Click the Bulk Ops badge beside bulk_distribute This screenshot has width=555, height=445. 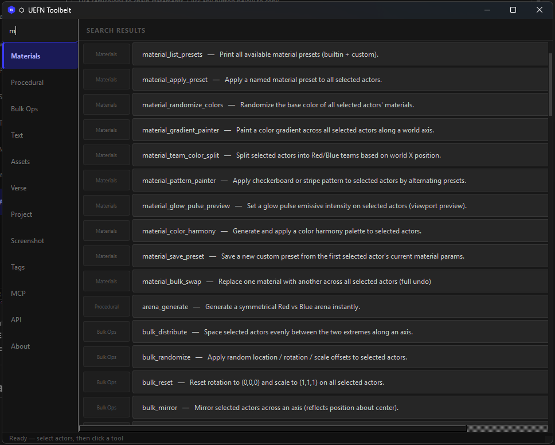[x=106, y=331]
